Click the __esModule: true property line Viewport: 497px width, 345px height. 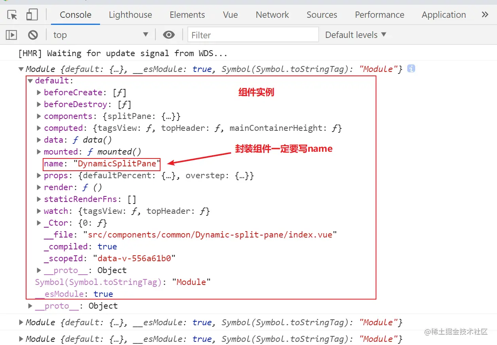coord(74,294)
